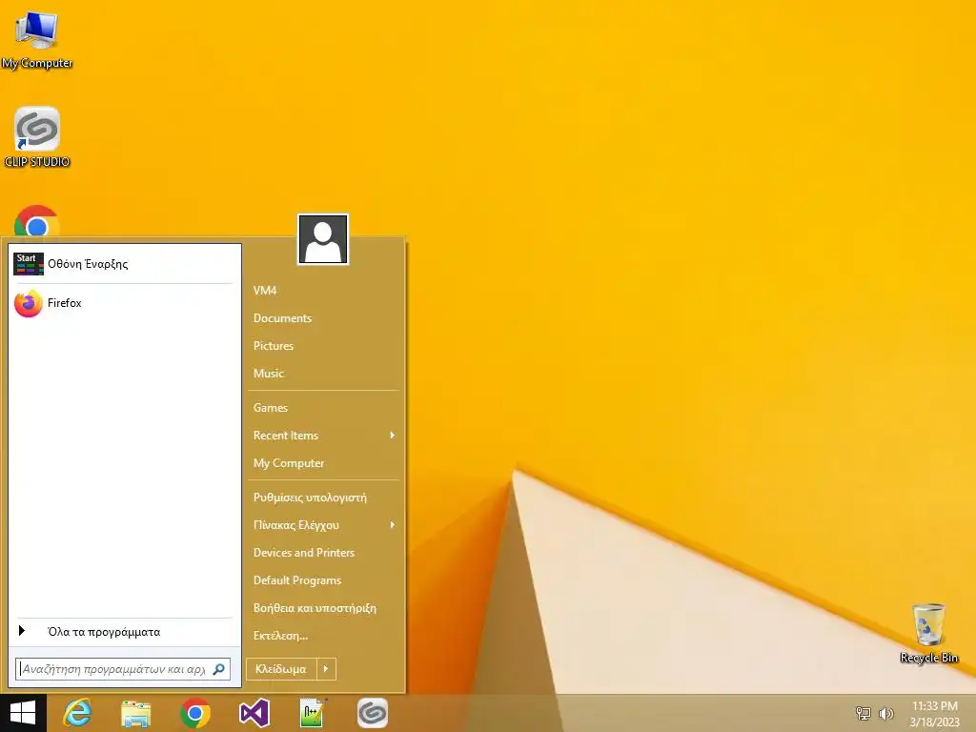Open Πίνακας Ελέγχου control panel

click(x=323, y=525)
